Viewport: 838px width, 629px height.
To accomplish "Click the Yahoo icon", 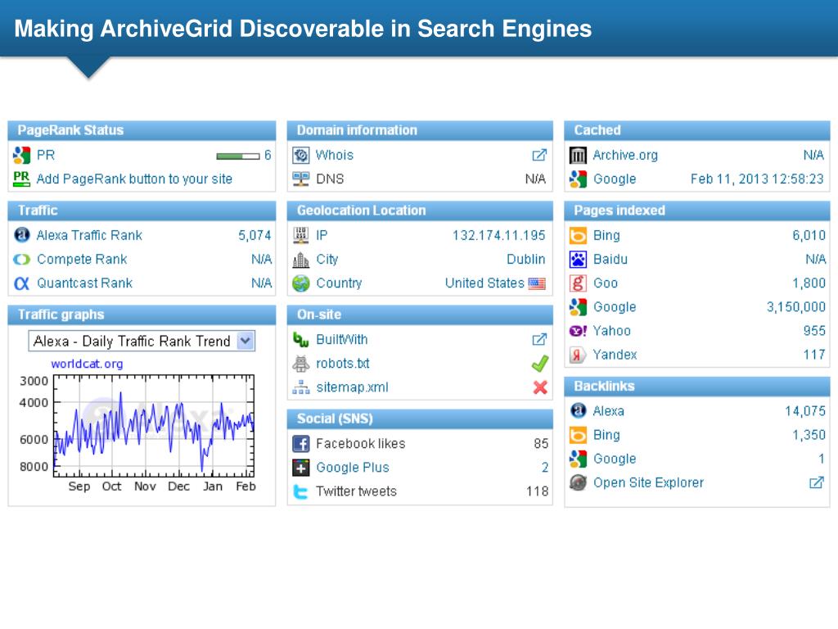I will coord(578,331).
